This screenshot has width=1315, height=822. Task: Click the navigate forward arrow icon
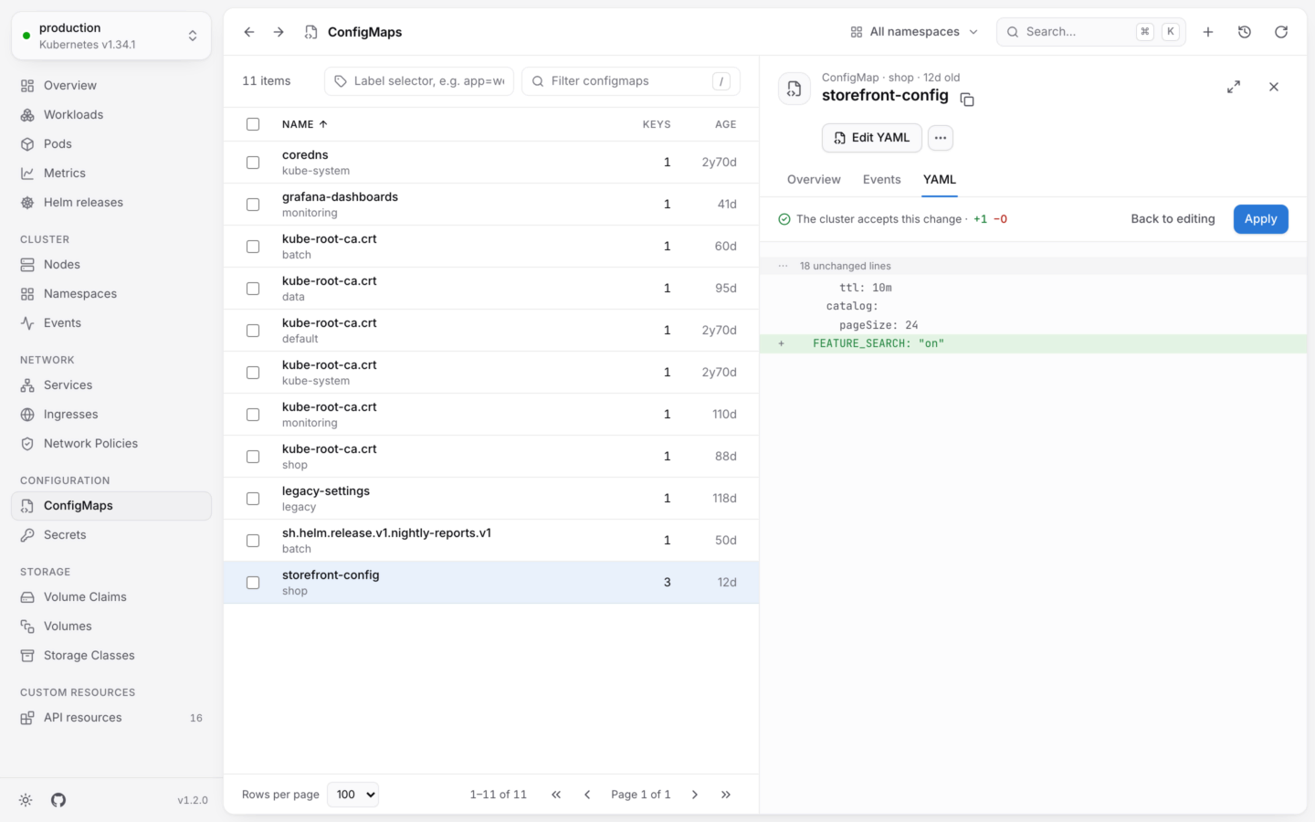pos(279,32)
